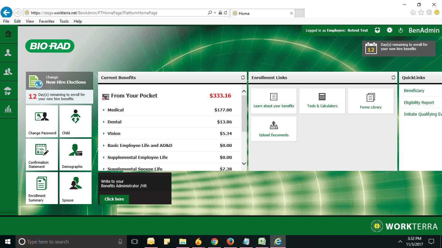The height and width of the screenshot is (248, 442).
Task: Click the power logout icon
Action: pyautogui.click(x=401, y=30)
